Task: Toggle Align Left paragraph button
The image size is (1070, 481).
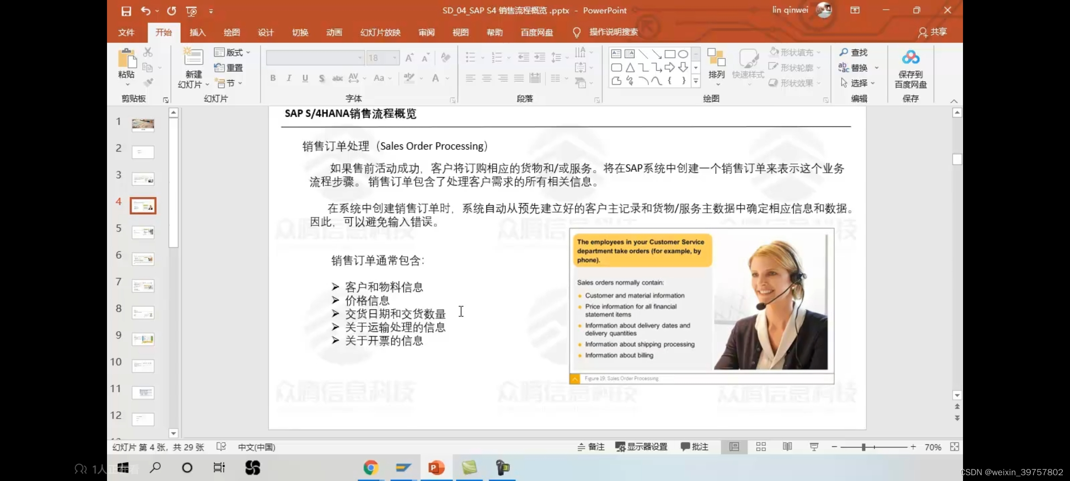Action: coord(470,78)
